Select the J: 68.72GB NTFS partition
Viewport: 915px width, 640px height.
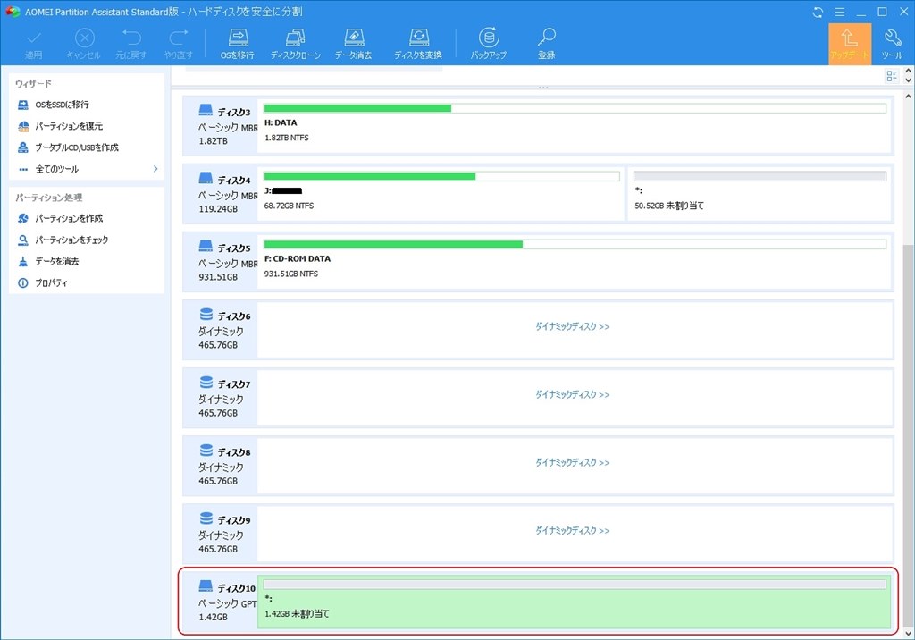[441, 194]
